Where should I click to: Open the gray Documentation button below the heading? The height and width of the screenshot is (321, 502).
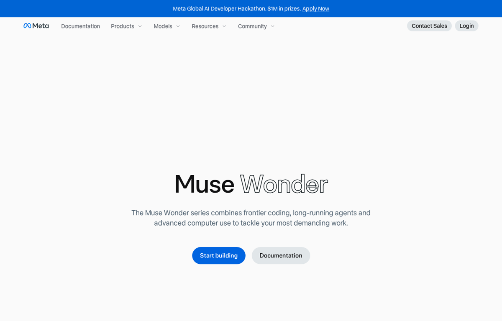281,255
